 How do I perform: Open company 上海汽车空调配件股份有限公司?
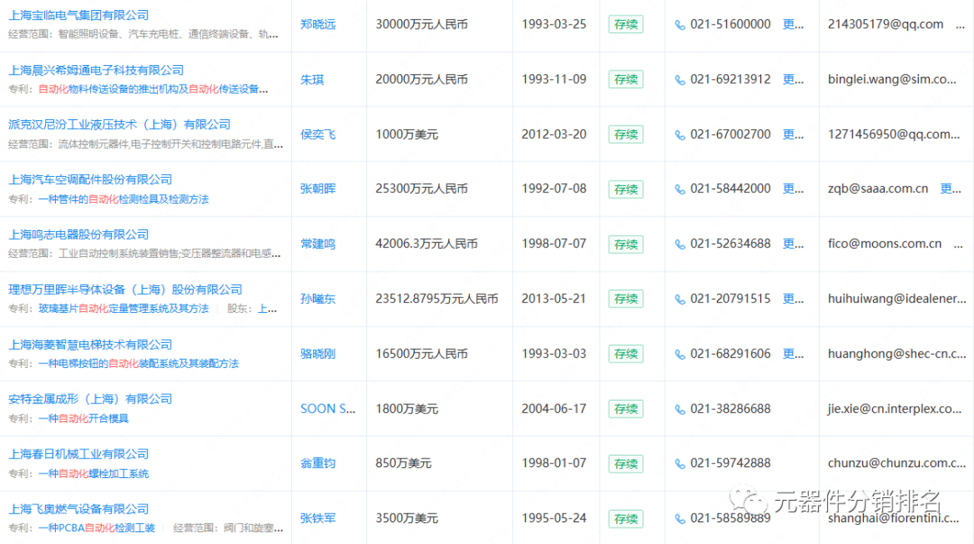90,180
